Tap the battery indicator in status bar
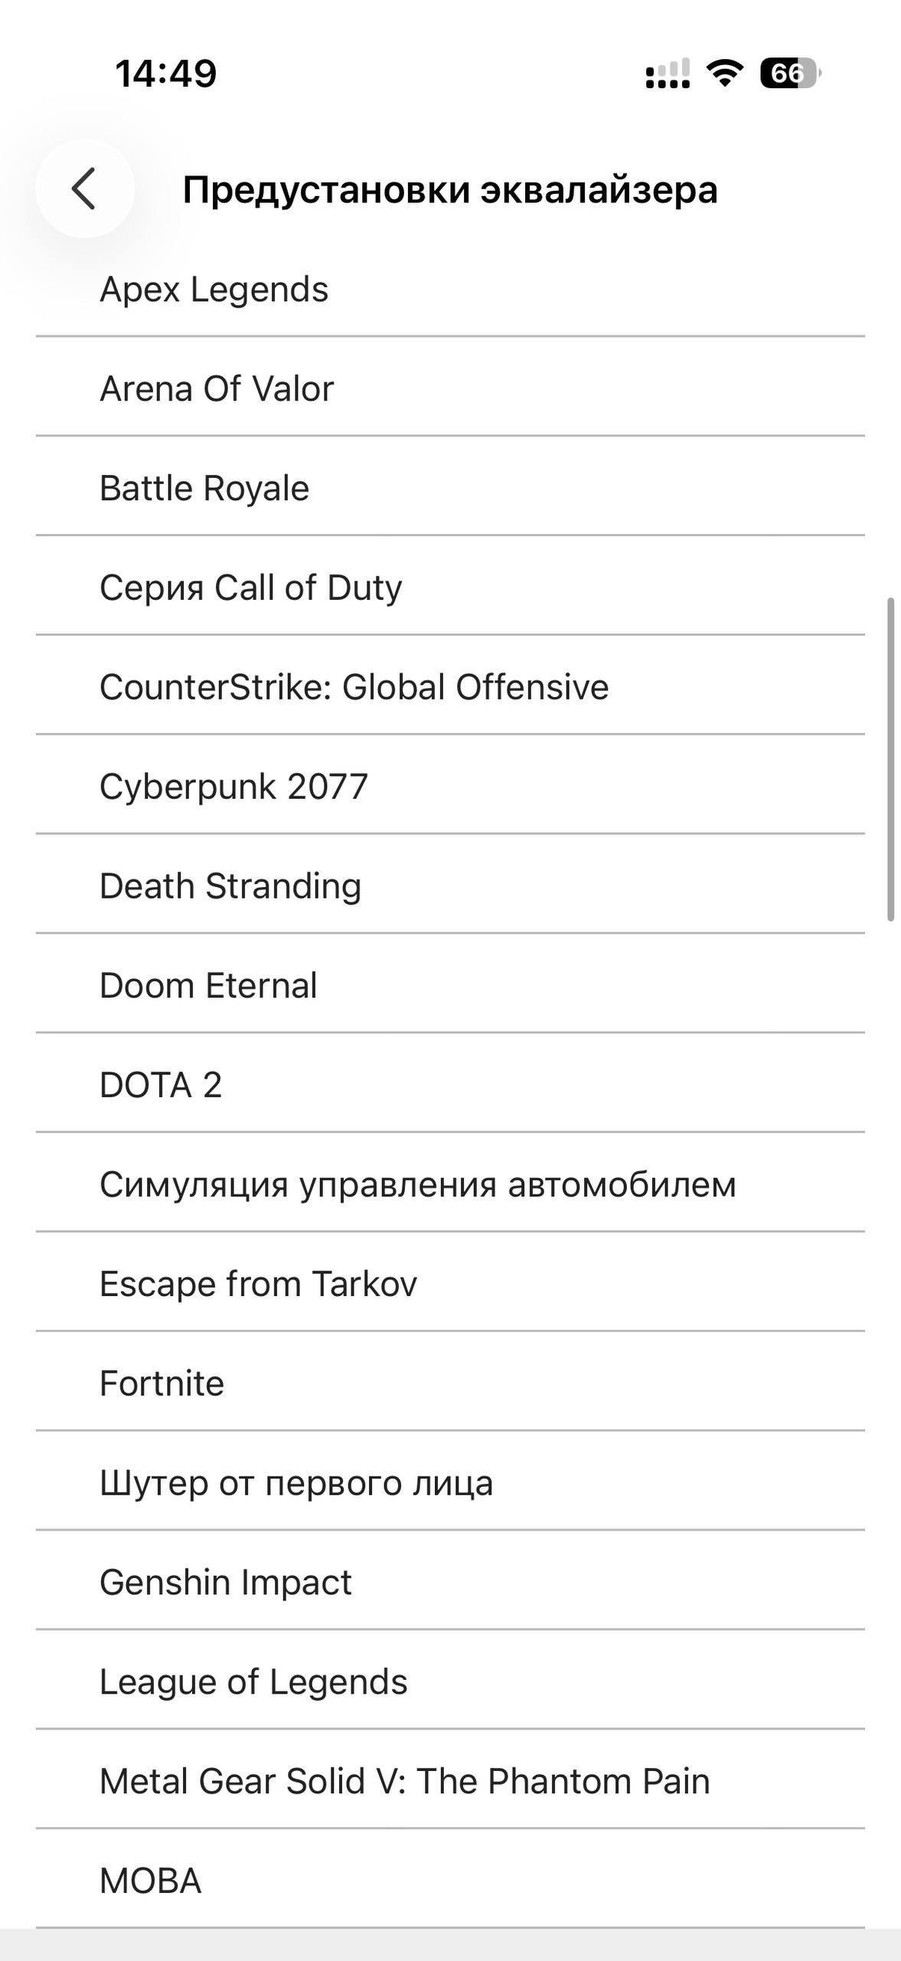 (x=790, y=74)
